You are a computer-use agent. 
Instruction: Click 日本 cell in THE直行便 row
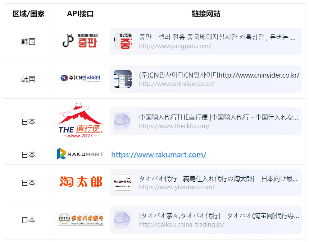pyautogui.click(x=28, y=122)
